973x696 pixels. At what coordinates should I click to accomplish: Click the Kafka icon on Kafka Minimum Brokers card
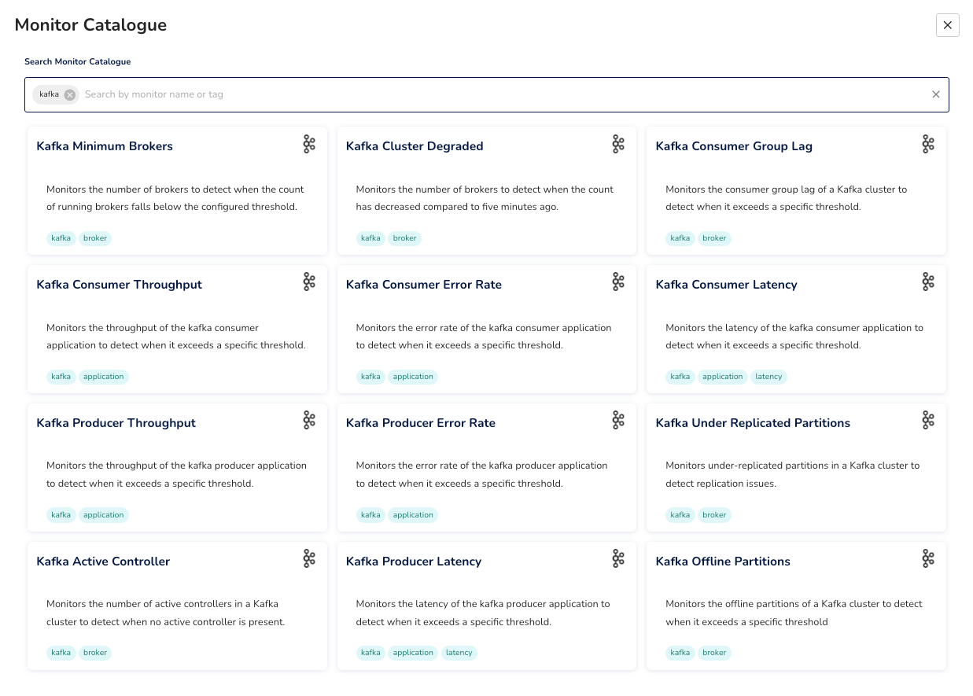pyautogui.click(x=309, y=144)
